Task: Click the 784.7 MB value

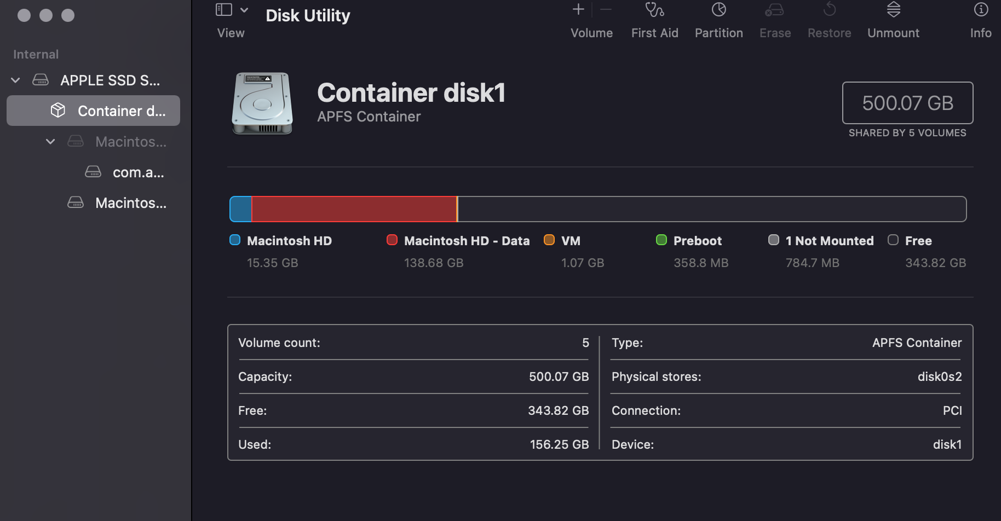Action: click(813, 263)
